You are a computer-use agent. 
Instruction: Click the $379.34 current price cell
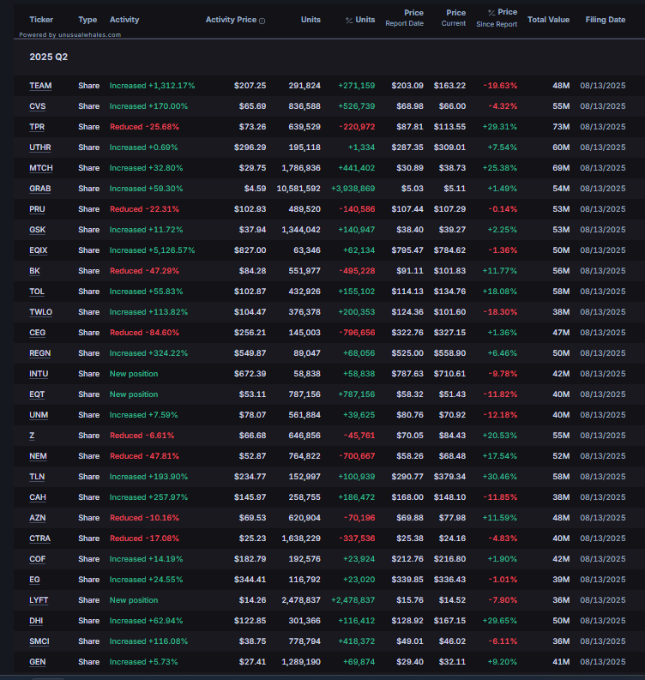(449, 477)
